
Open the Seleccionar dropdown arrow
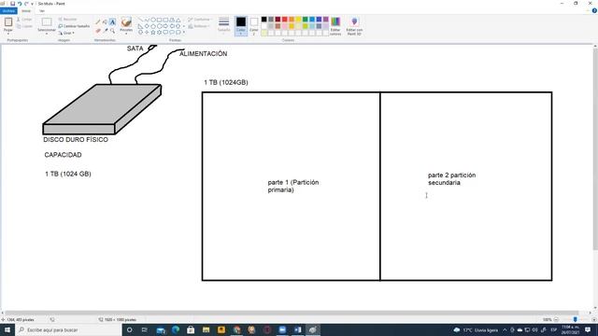click(47, 34)
